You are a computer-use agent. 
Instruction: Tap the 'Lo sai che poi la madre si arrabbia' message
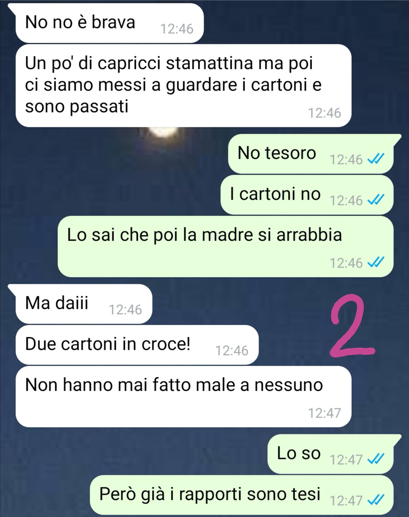click(x=226, y=247)
